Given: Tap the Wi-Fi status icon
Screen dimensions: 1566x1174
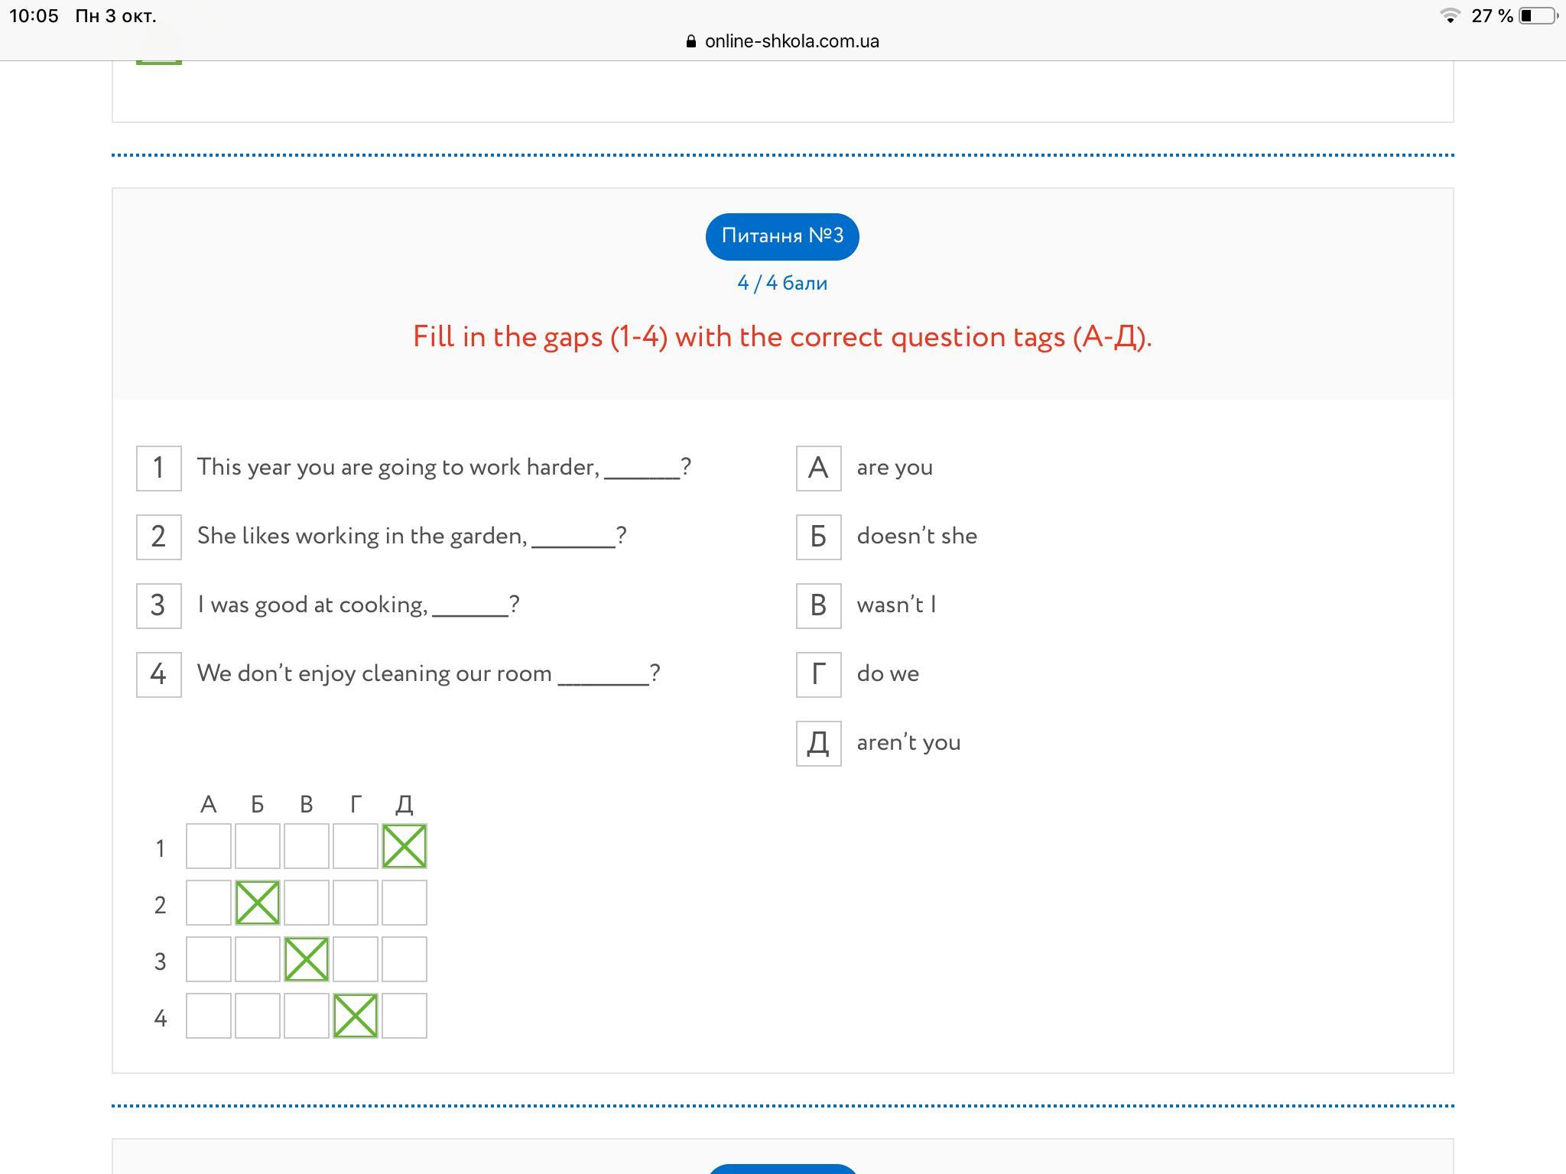Looking at the screenshot, I should (x=1449, y=16).
